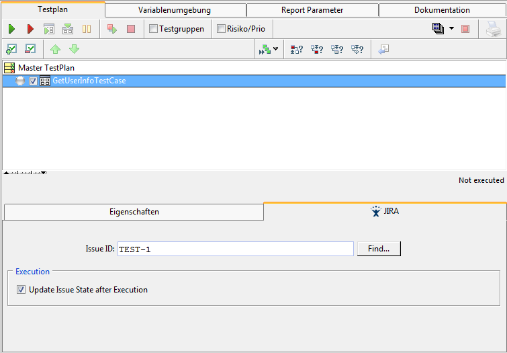The height and width of the screenshot is (353, 507).
Task: Select GetUserInfoTestCase in the tree
Action: tap(89, 81)
